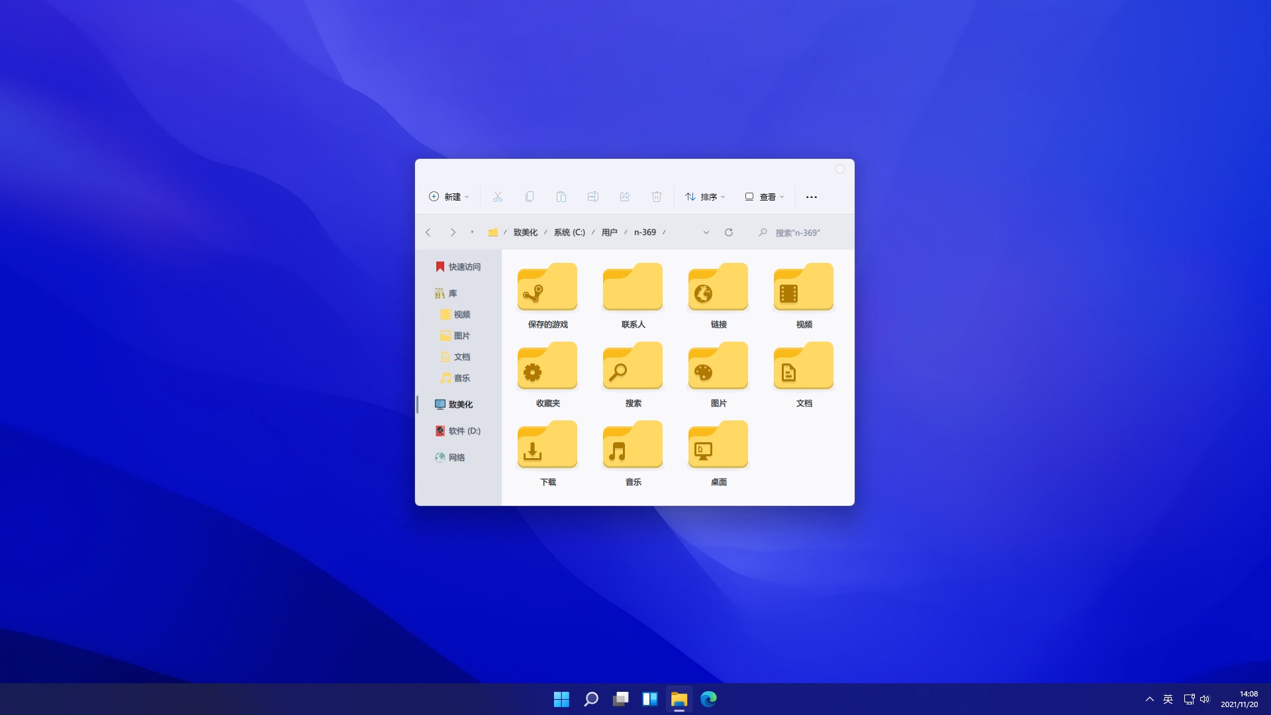Click the Delete trash icon
Viewport: 1271px width, 715px height.
tap(657, 197)
